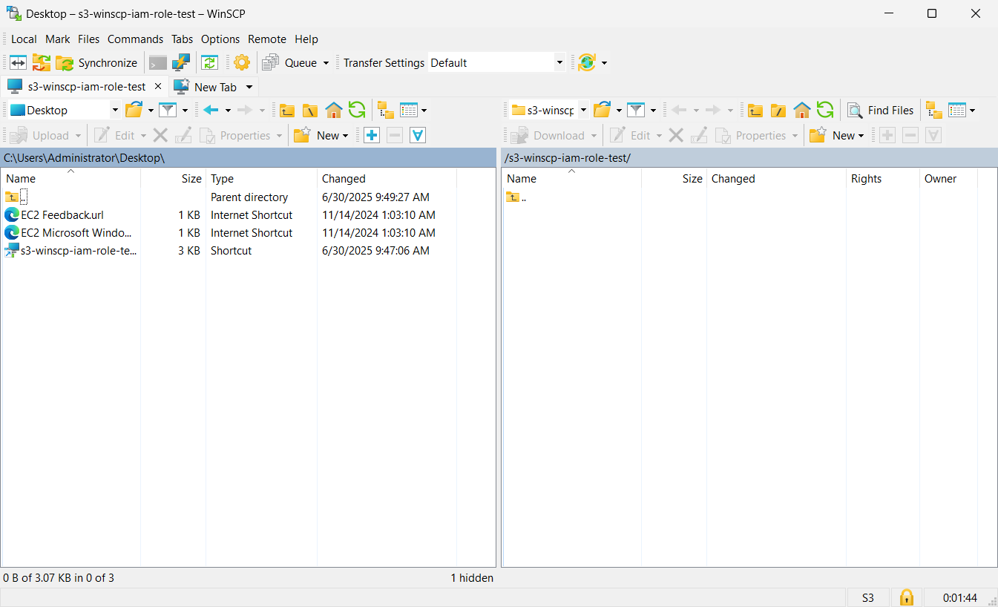Click New in the remote panel toolbar
Image resolution: width=998 pixels, height=607 pixels.
(837, 136)
